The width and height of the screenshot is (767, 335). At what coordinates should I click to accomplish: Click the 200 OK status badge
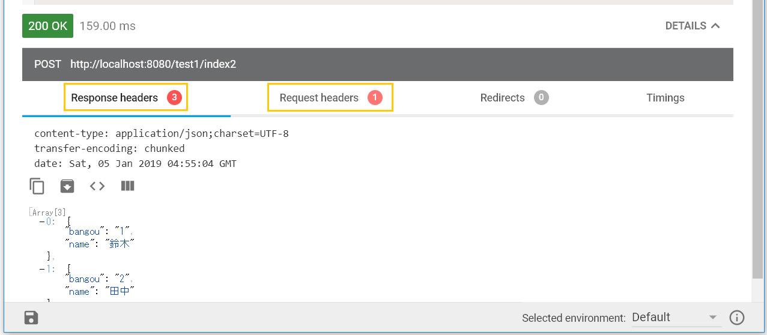point(47,26)
